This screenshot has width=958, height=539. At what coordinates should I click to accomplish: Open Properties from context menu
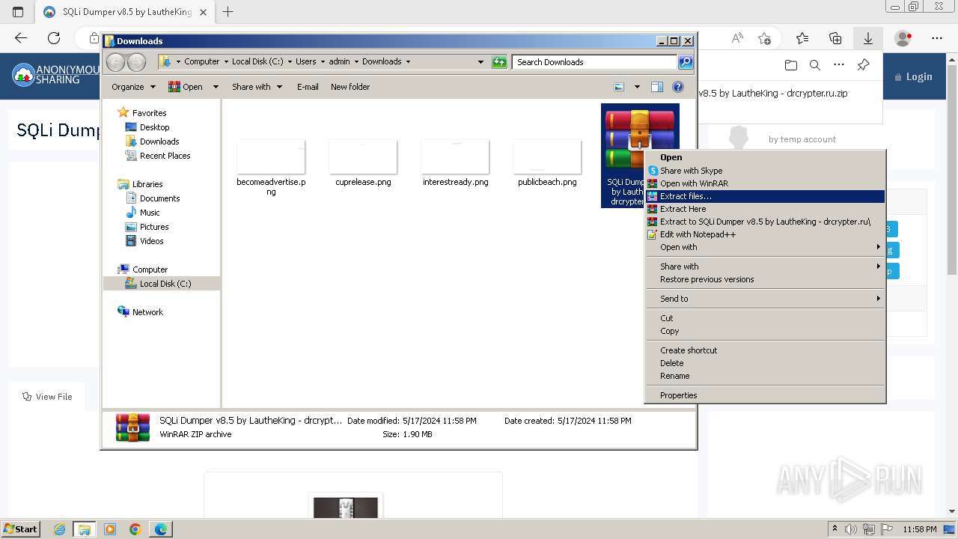coord(765,395)
